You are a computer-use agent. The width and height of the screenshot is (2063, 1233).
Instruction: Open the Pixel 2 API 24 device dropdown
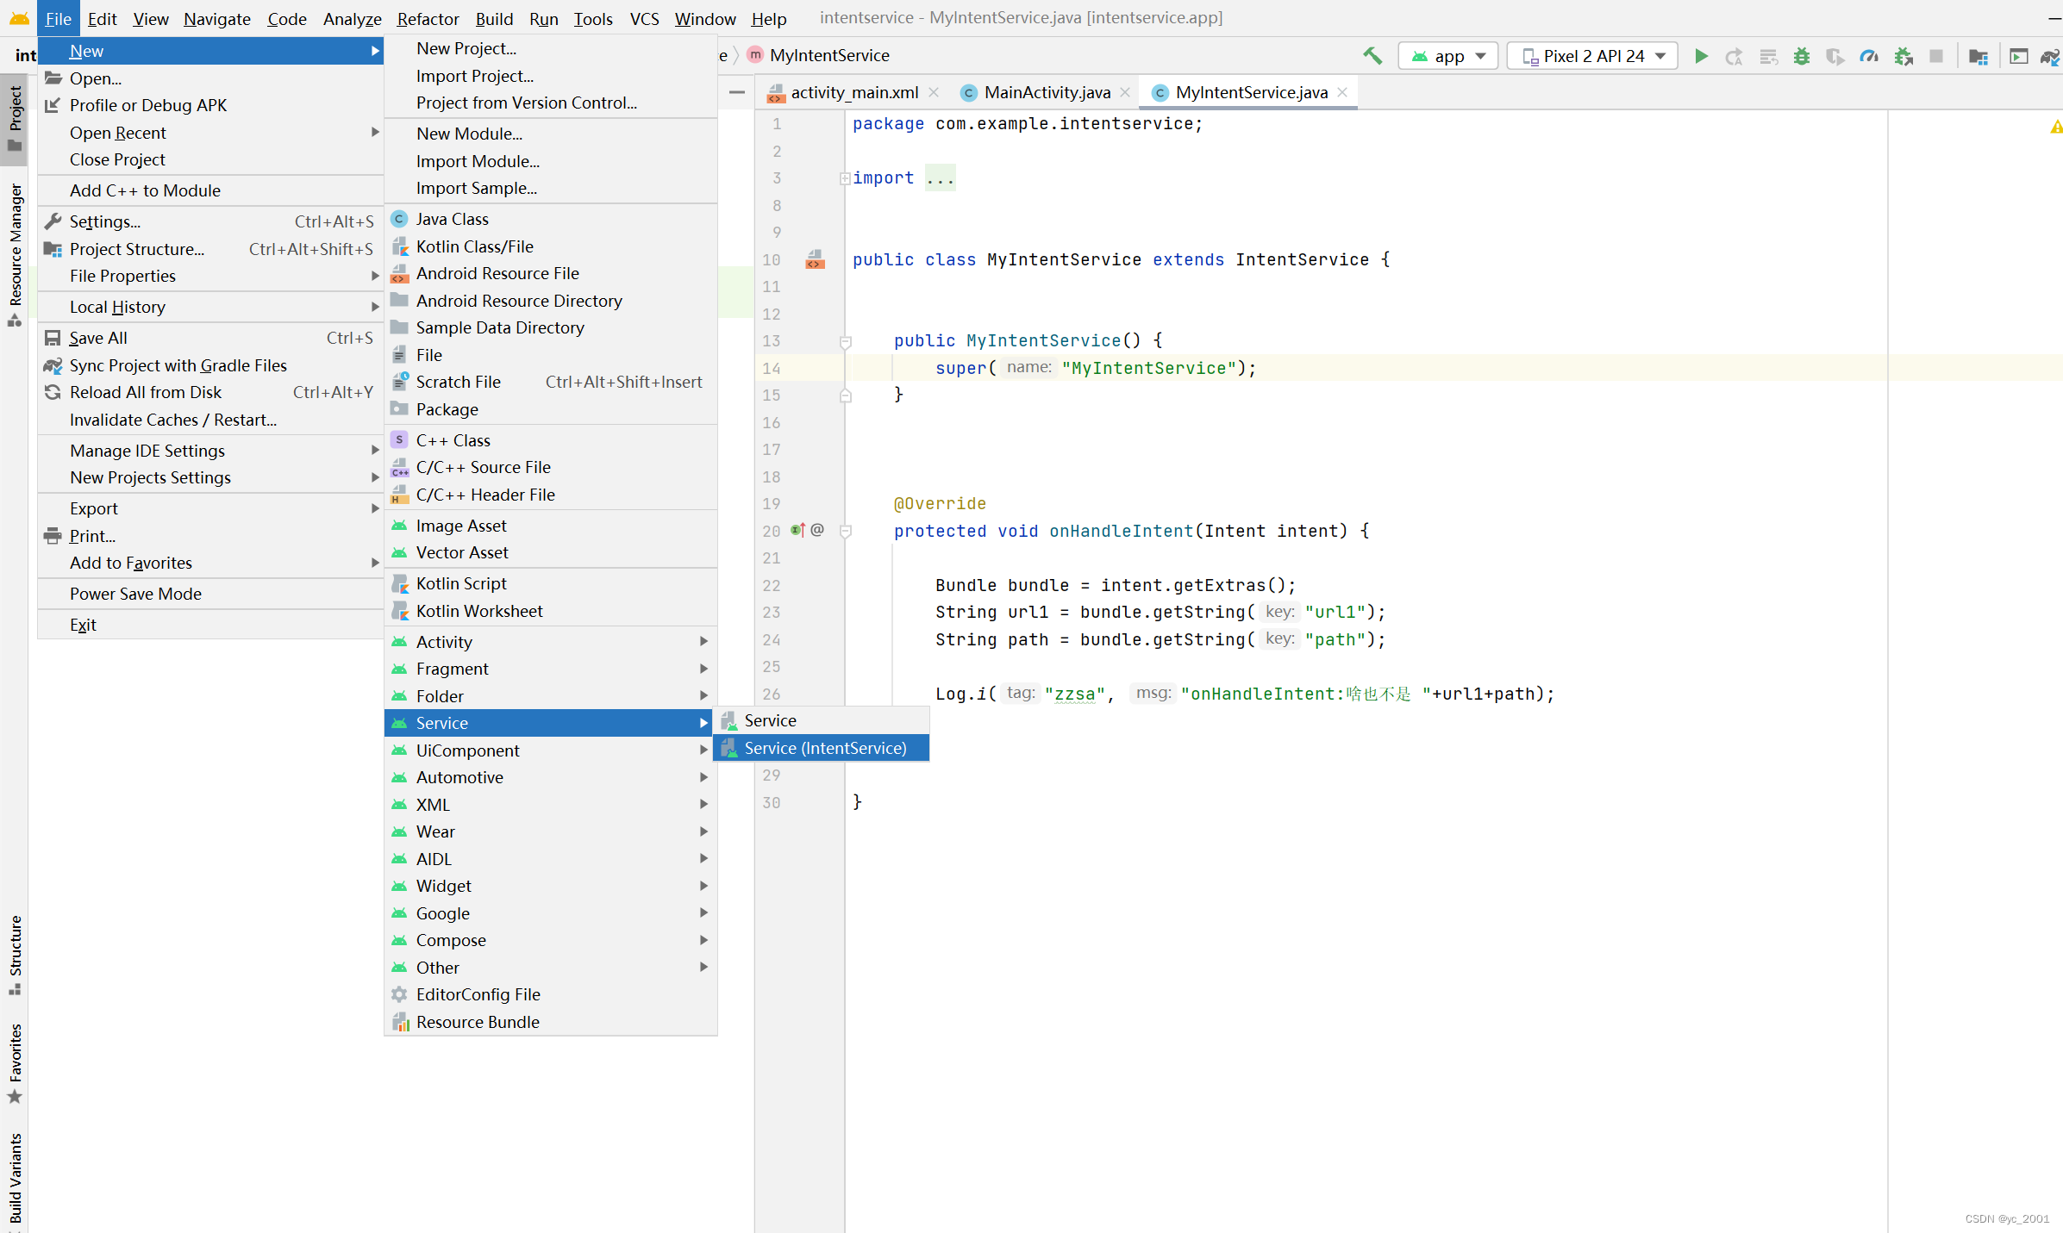coord(1591,56)
